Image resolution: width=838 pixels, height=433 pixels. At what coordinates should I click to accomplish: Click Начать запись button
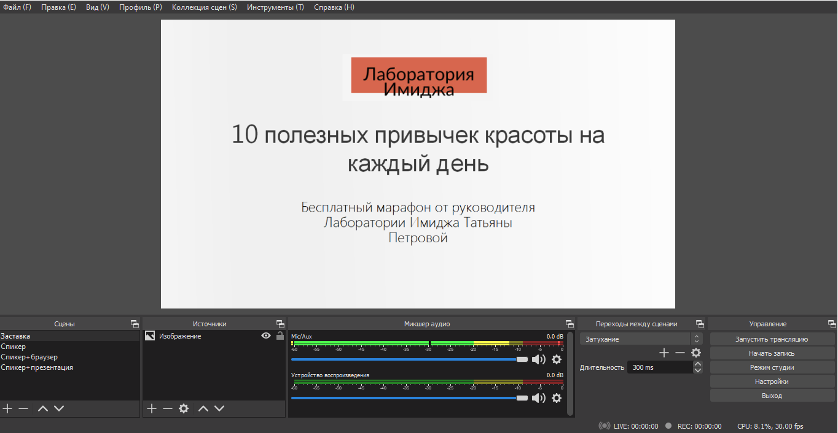[x=772, y=353]
